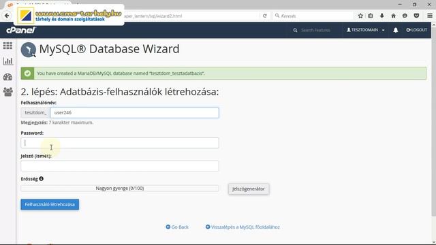Open the dashboard gauge sidebar icon
Screen dimensions: 436x245
[7, 77]
